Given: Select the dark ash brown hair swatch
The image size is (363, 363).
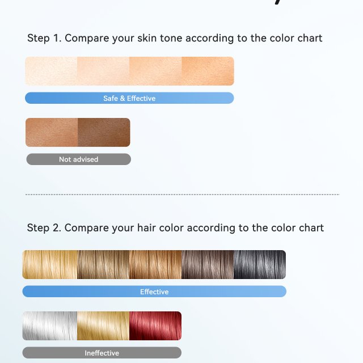Looking at the screenshot, I should pyautogui.click(x=208, y=264).
